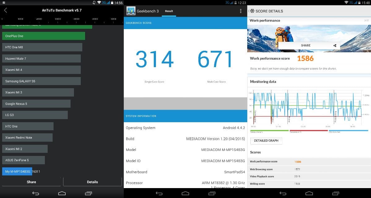Tap share icon beside SHARE label
This screenshot has height=198, width=371.
click(334, 45)
